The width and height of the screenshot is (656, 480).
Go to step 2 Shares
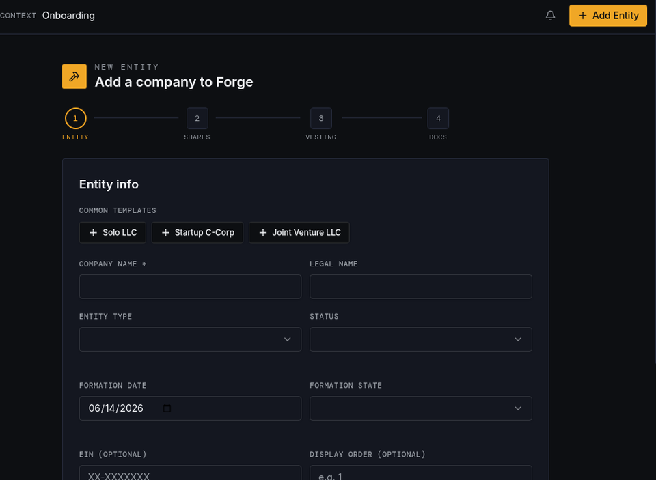tap(197, 118)
